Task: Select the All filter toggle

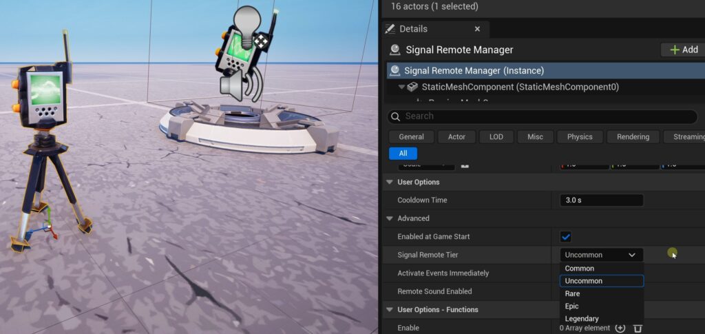Action: click(403, 154)
